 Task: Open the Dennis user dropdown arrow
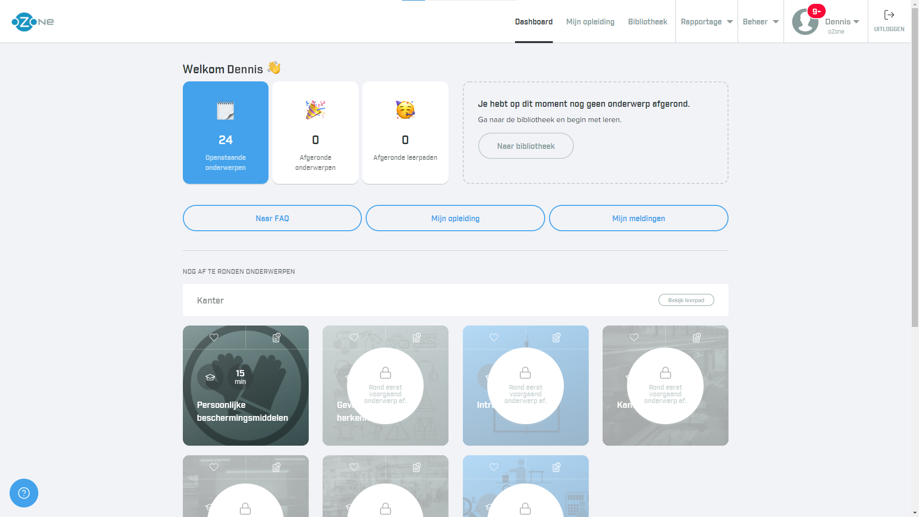point(856,22)
